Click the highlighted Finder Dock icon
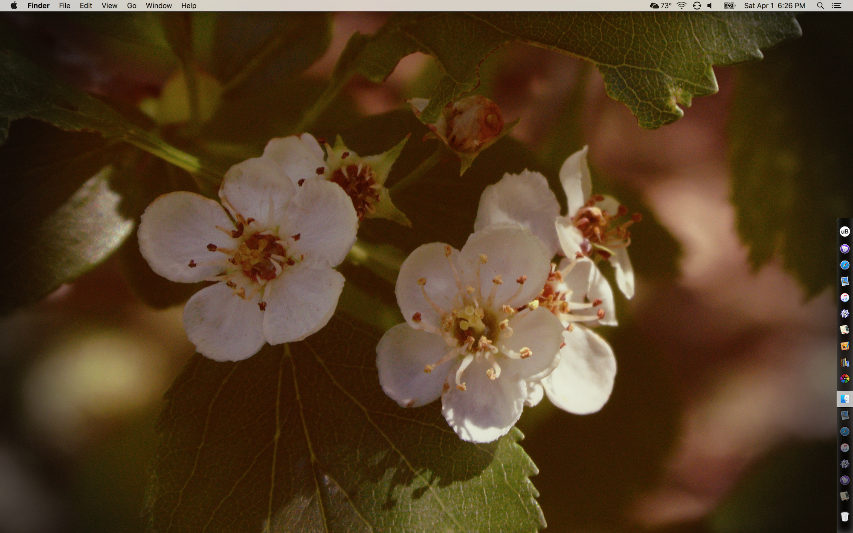This screenshot has height=533, width=853. point(844,399)
